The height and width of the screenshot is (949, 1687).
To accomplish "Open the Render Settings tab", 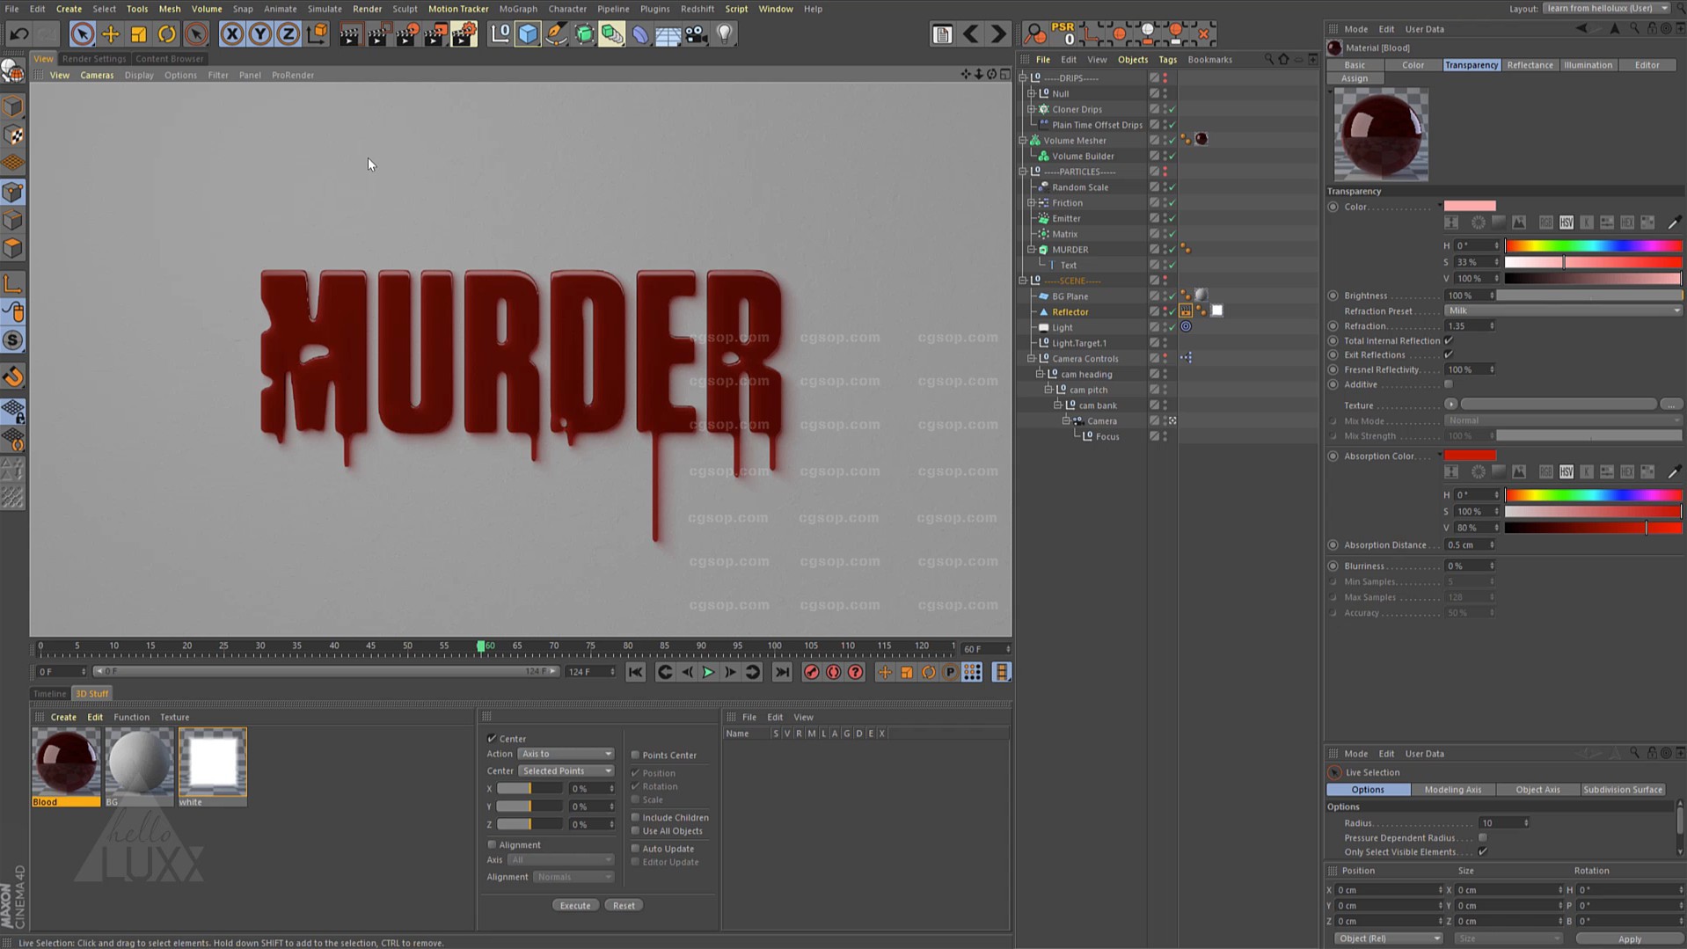I will (94, 59).
